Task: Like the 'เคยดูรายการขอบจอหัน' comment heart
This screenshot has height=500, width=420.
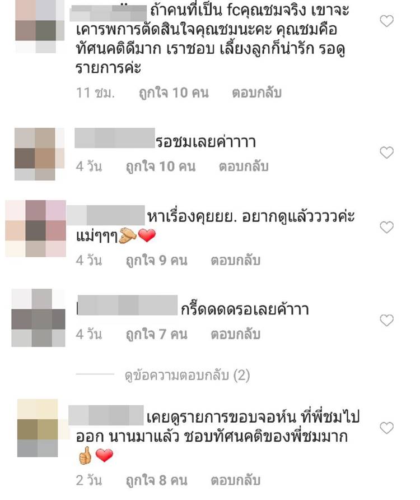Action: pos(386,428)
